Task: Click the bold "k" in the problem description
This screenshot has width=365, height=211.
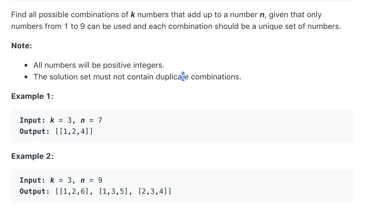Action: [133, 15]
